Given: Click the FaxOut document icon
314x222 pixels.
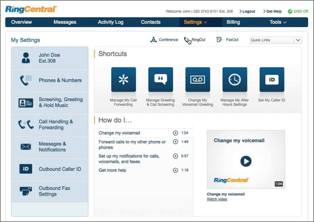Looking at the screenshot, I should [219, 40].
